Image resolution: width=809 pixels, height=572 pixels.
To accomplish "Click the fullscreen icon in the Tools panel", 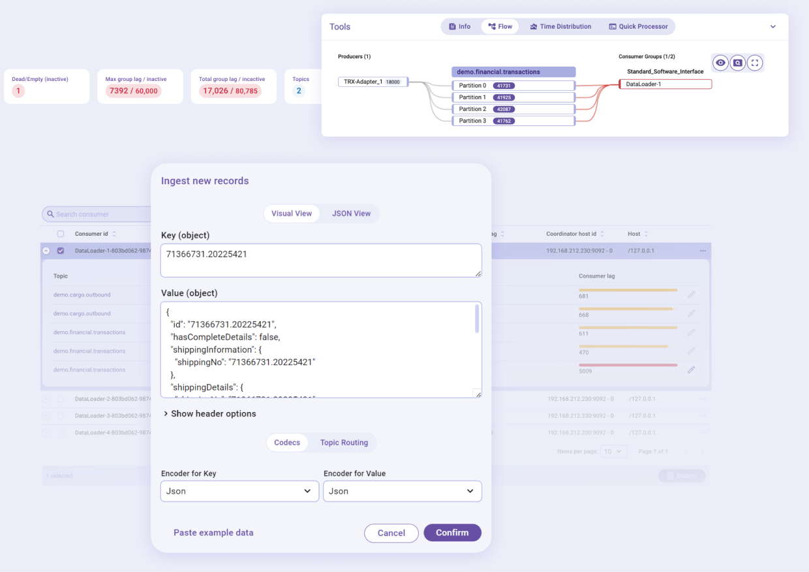I will pos(755,63).
